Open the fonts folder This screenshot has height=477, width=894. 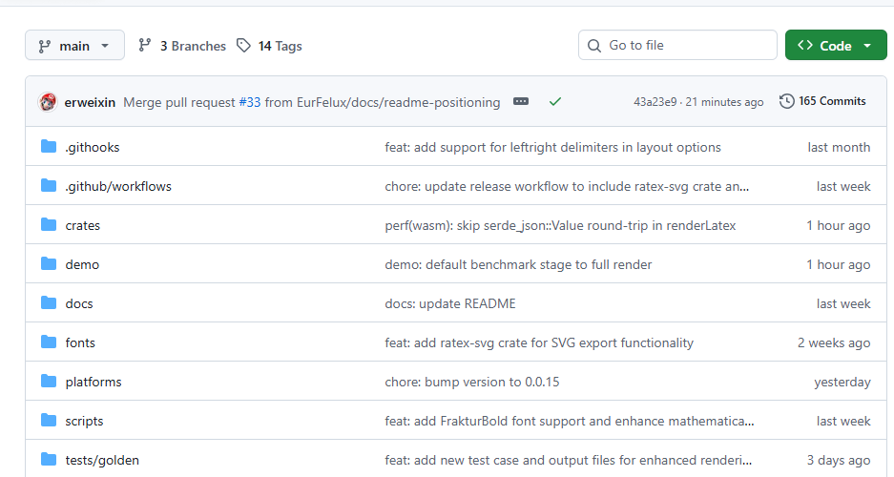80,342
